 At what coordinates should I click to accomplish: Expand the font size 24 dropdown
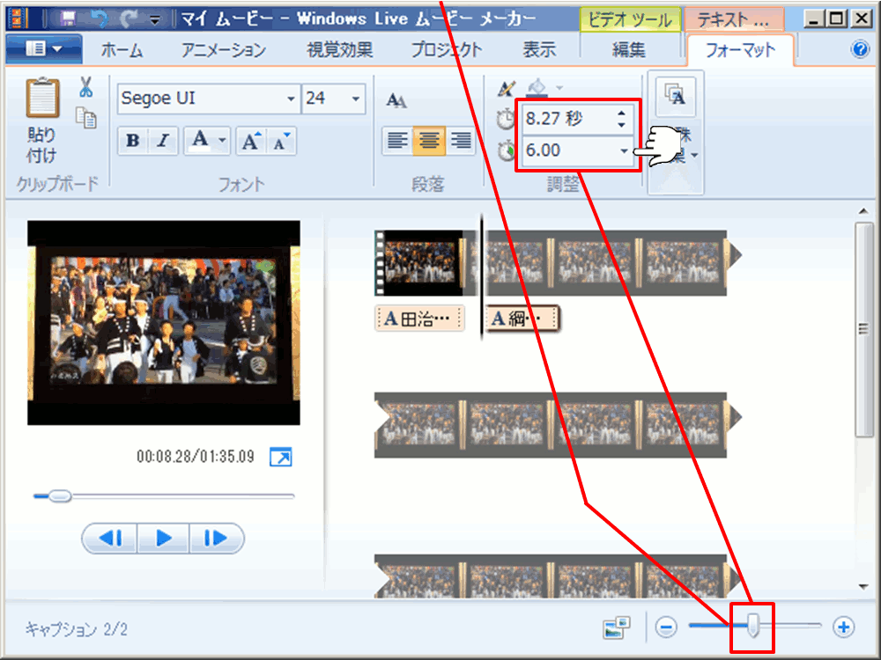click(x=356, y=99)
